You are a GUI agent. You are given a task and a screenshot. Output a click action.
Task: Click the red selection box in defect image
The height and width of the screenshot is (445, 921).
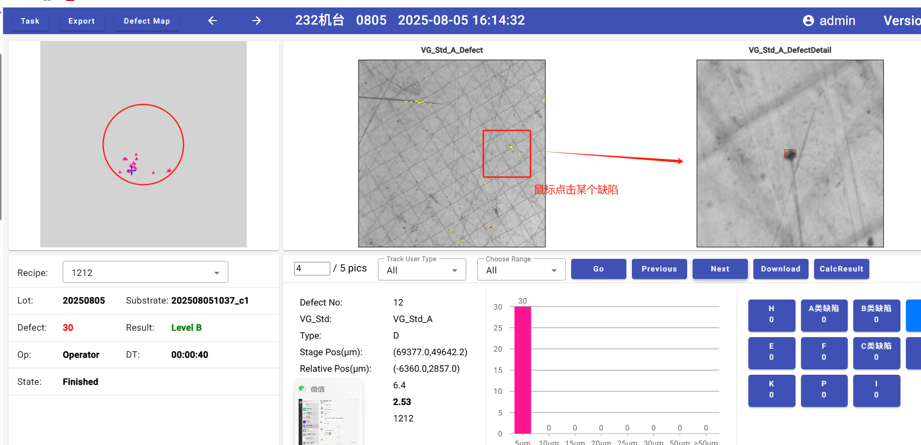tap(506, 154)
